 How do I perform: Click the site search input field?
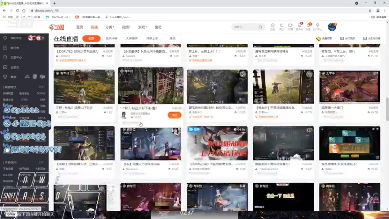click(x=245, y=27)
